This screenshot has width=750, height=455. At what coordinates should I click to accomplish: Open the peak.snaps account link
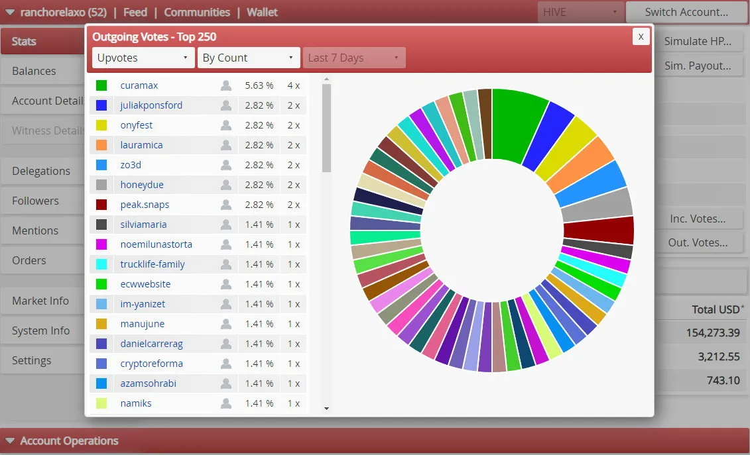(x=145, y=205)
